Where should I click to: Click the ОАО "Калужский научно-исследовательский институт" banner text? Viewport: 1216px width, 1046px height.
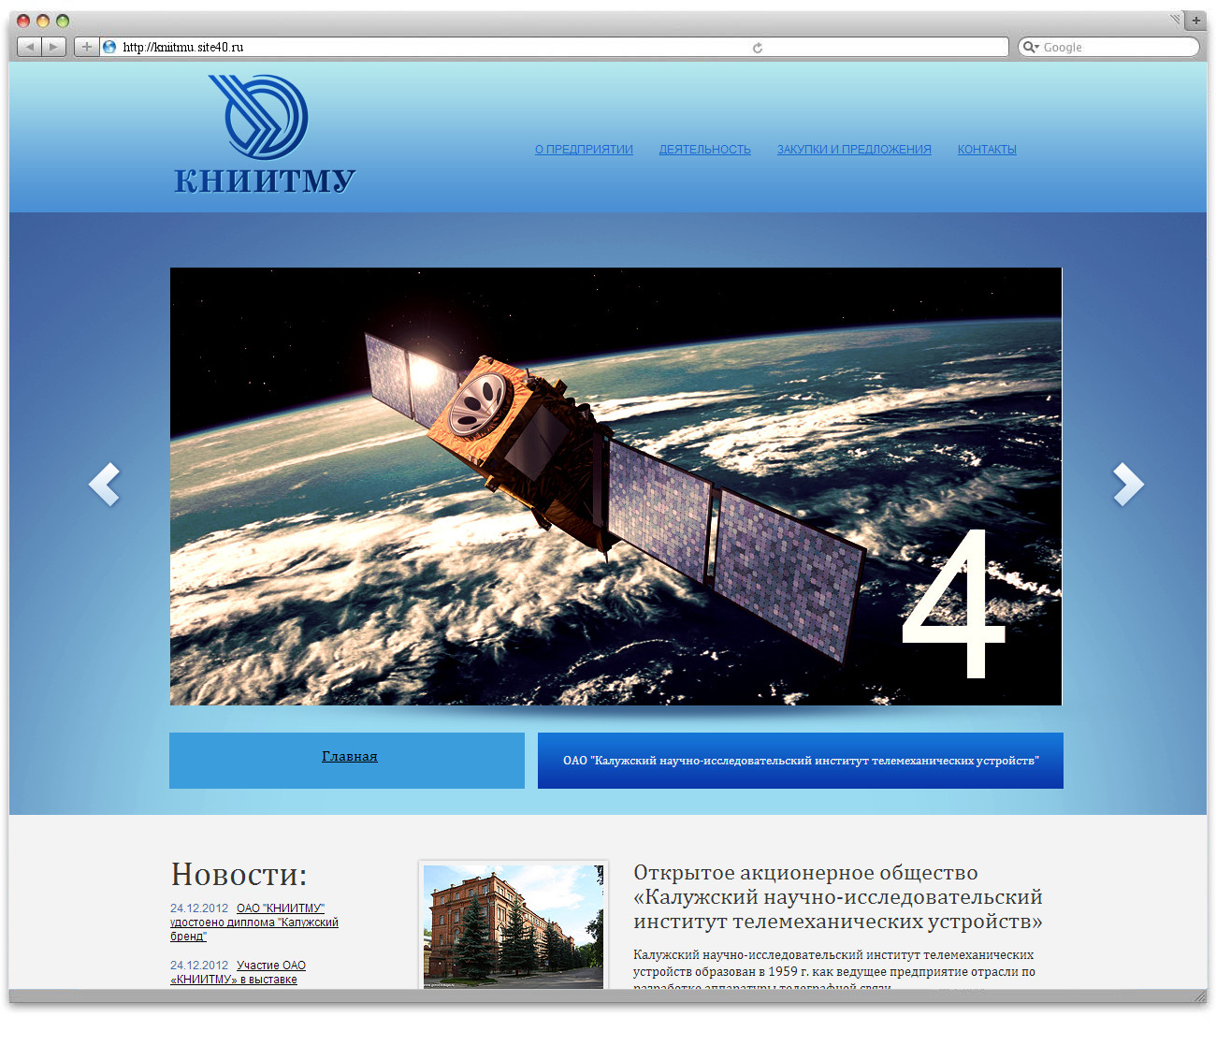coord(801,761)
